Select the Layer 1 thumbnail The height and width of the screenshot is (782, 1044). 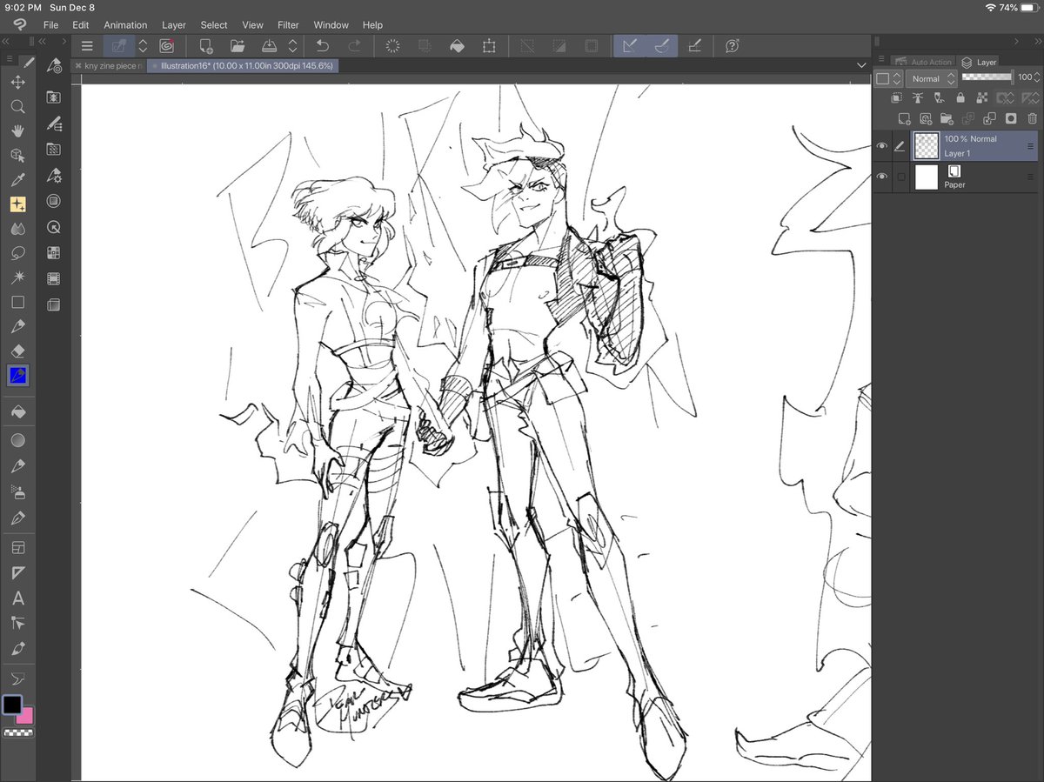click(927, 146)
